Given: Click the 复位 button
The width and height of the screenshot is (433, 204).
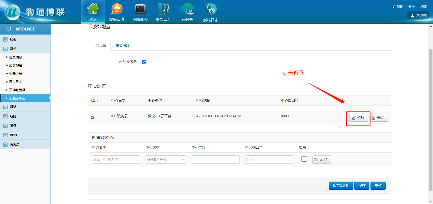Looking at the screenshot, I should pyautogui.click(x=378, y=186).
